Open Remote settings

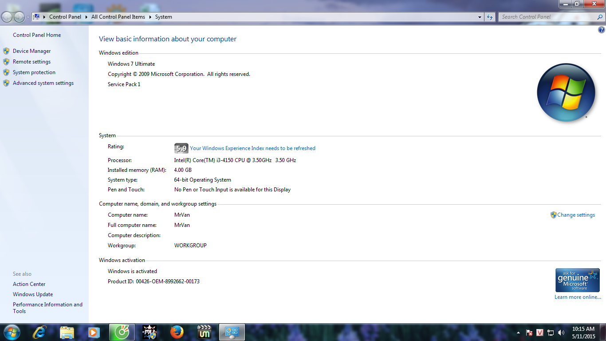coord(31,62)
